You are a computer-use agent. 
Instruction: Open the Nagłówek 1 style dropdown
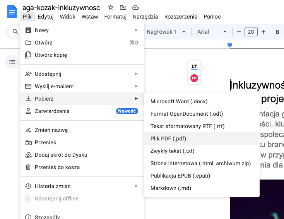point(166,32)
